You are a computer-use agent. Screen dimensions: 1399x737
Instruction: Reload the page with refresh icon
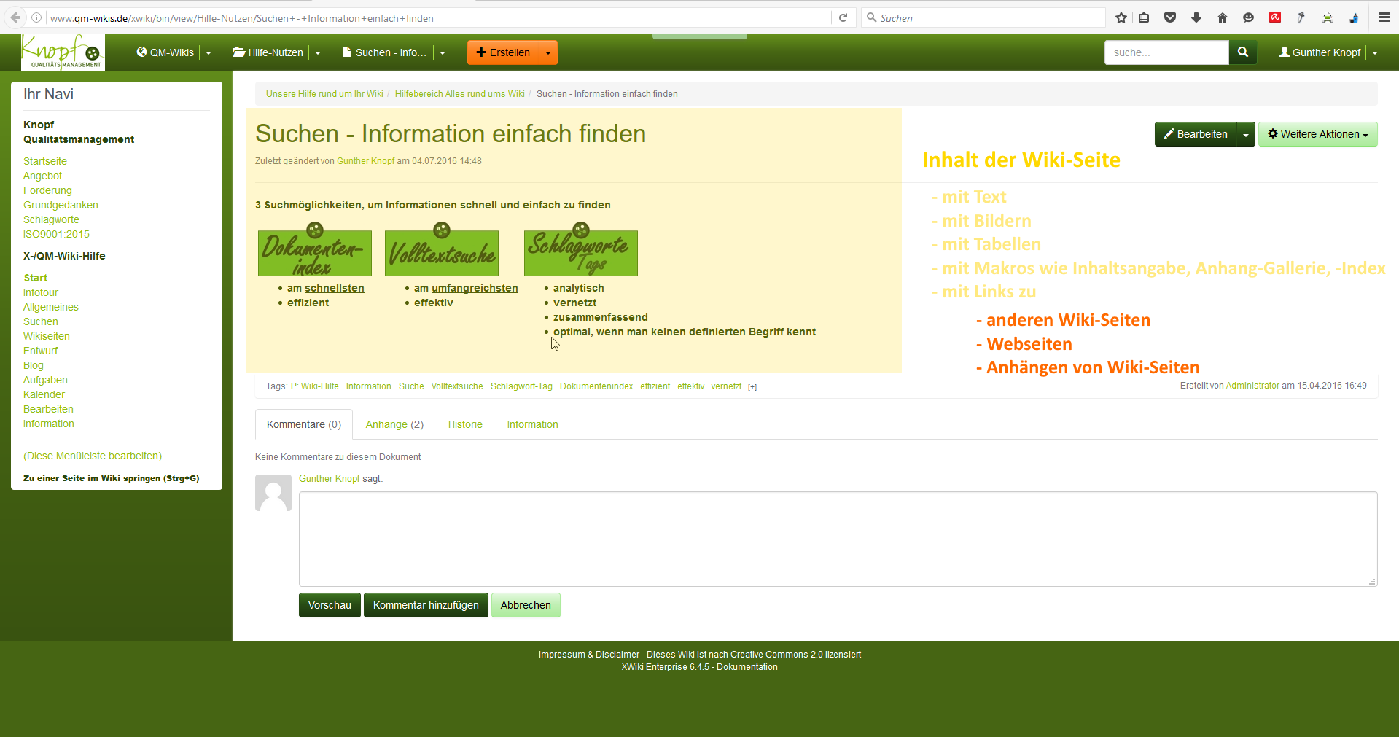click(843, 18)
